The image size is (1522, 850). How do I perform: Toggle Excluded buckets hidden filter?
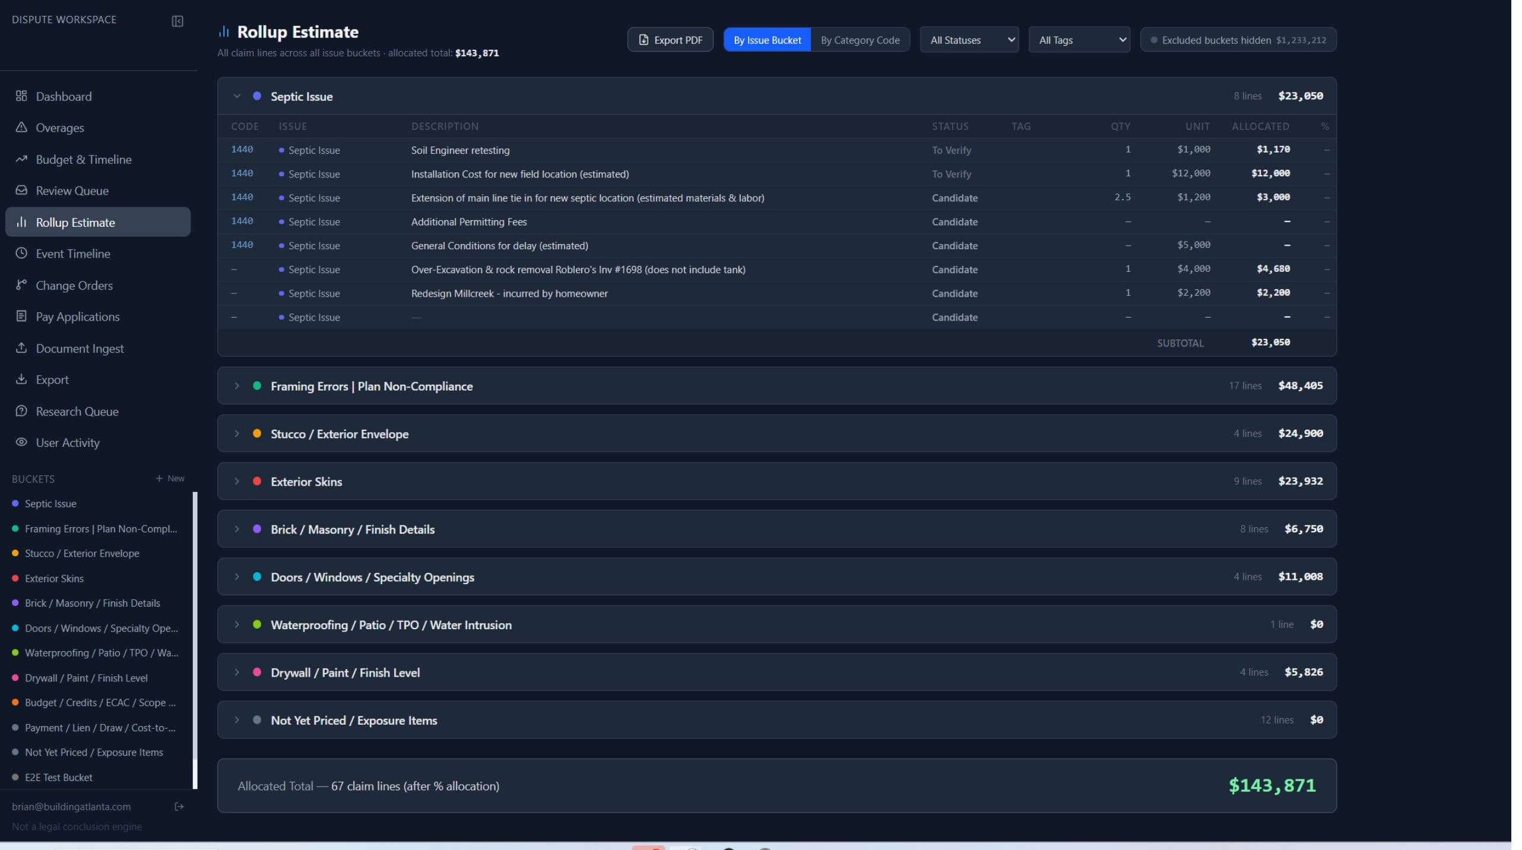pyautogui.click(x=1238, y=40)
